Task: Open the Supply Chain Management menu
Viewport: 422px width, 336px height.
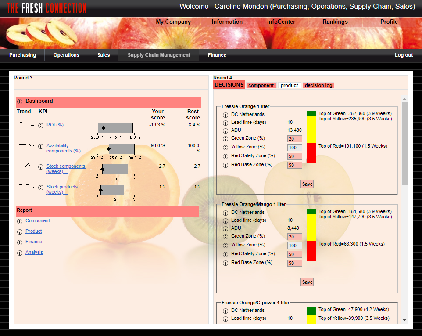Action: pyautogui.click(x=159, y=55)
